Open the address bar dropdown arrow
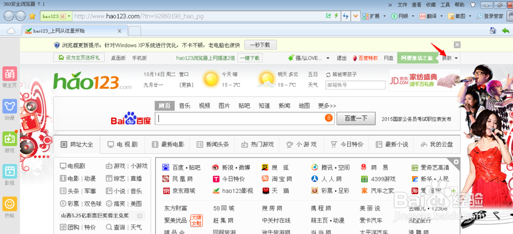Image resolution: width=513 pixels, height=234 pixels. (x=356, y=16)
